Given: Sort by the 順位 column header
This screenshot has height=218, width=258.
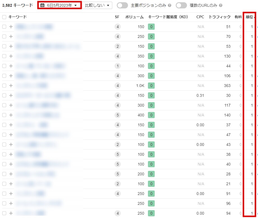Looking at the screenshot, I should pos(249,17).
